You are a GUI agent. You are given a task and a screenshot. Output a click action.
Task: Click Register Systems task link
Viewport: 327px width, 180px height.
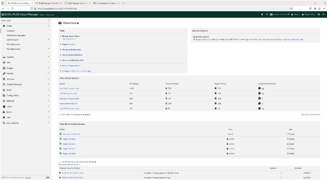[x=69, y=44]
